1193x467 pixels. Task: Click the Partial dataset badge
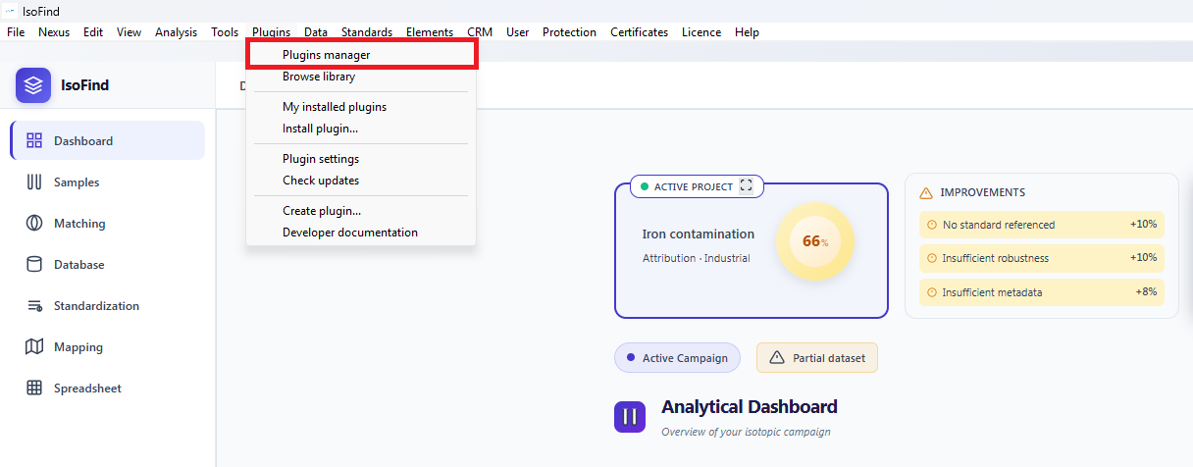(817, 358)
